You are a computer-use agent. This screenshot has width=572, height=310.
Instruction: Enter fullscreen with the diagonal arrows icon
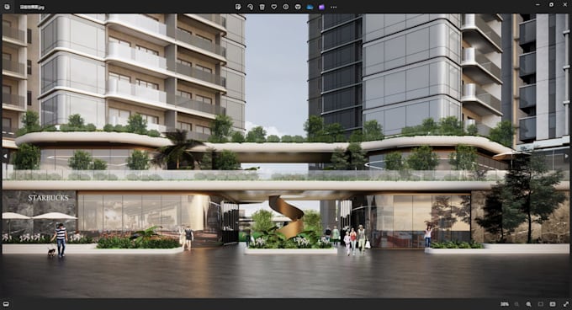point(566,304)
